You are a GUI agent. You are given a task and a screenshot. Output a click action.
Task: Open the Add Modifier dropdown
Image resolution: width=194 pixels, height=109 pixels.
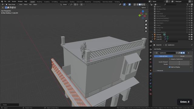point(173,49)
